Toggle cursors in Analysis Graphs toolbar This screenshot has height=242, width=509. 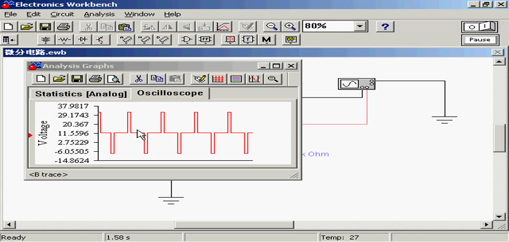pyautogui.click(x=254, y=79)
